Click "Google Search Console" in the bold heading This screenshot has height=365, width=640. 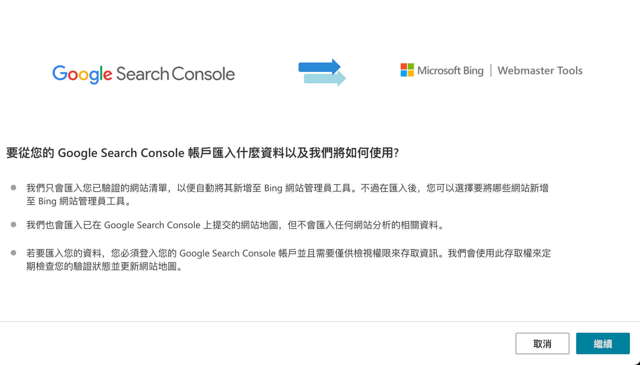pos(121,153)
